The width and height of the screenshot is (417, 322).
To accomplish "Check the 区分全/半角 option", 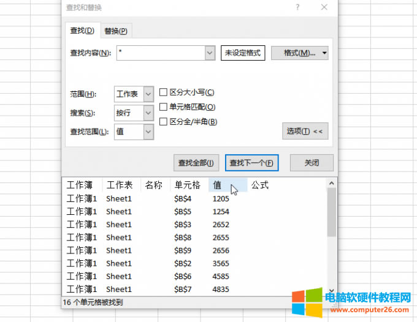I will coord(164,122).
